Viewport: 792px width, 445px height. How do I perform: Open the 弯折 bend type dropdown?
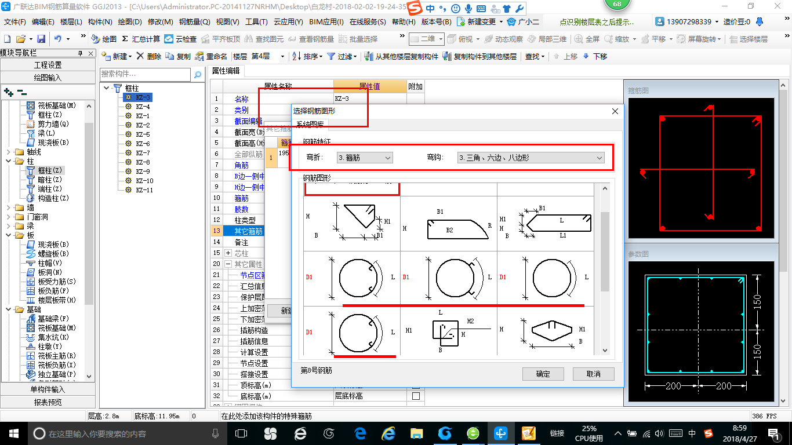[x=365, y=158]
